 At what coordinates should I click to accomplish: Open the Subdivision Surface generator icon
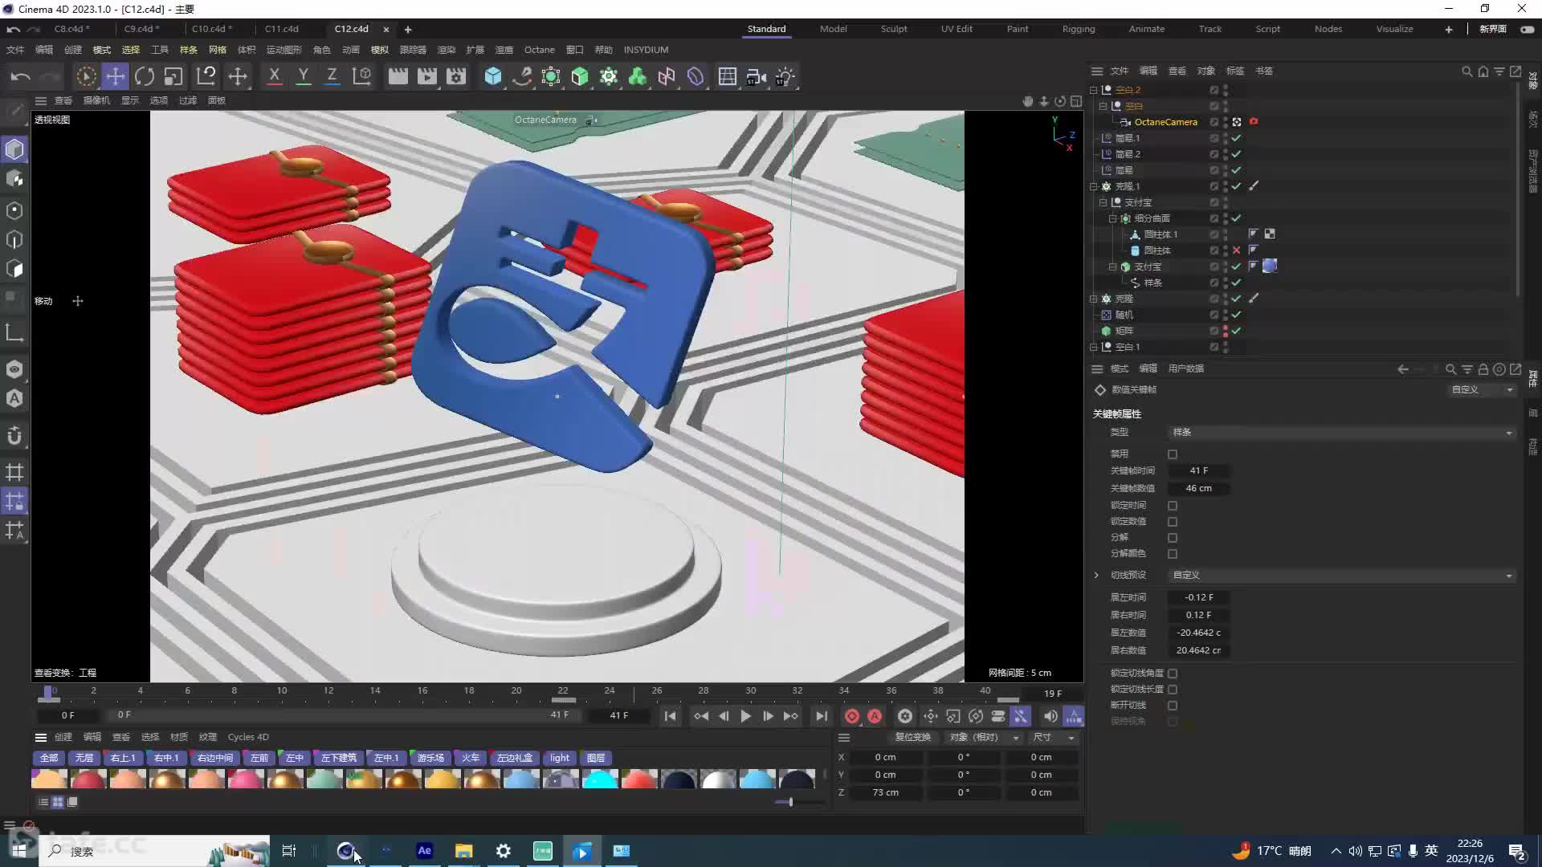click(551, 76)
